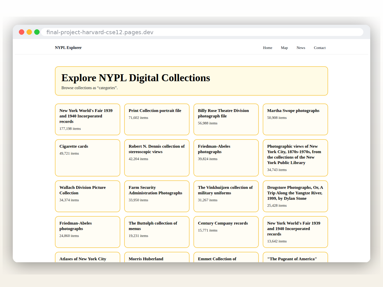The height and width of the screenshot is (287, 383).
Task: Click the NYPL Explorer site title
Action: tap(68, 48)
